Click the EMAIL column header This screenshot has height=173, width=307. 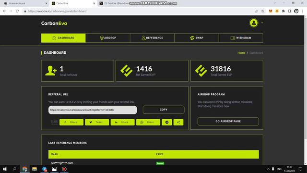[54, 154]
